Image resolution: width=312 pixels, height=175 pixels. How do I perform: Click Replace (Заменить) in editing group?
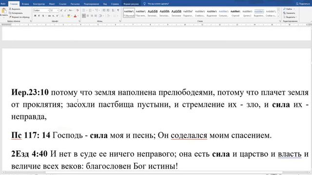click(289, 13)
